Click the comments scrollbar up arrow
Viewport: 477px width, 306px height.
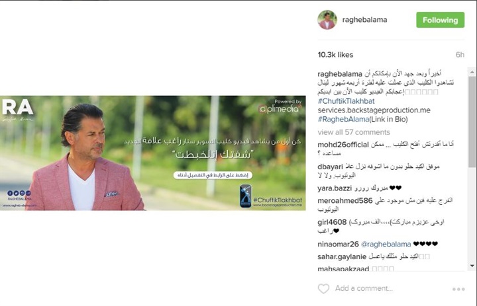click(x=472, y=72)
